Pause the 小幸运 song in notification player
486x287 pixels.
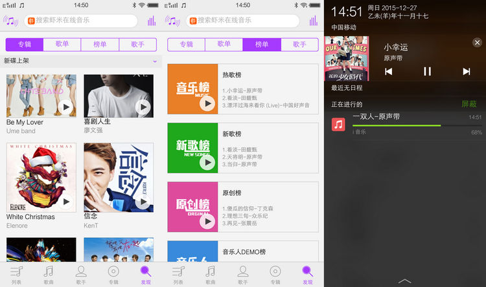pyautogui.click(x=427, y=71)
